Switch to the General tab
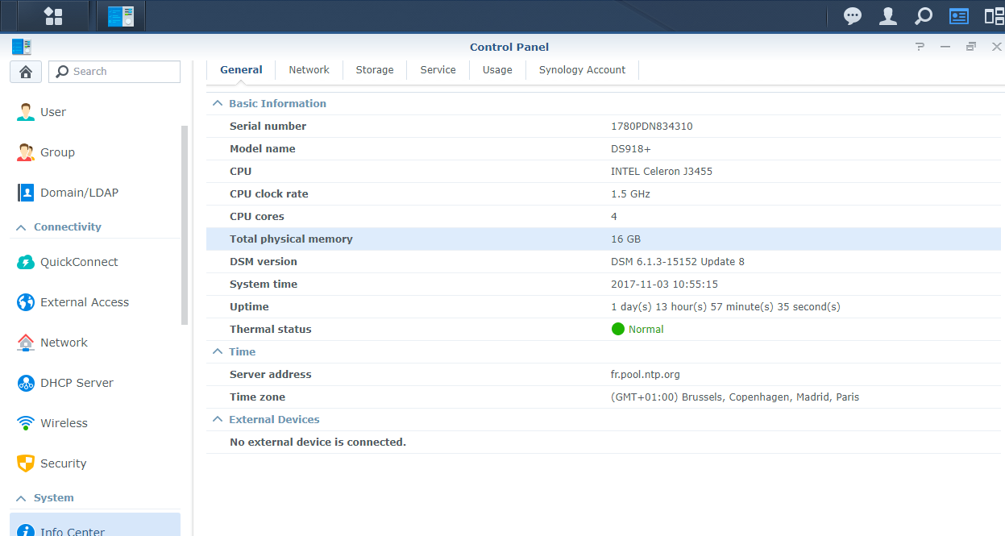This screenshot has height=536, width=1005. 241,70
